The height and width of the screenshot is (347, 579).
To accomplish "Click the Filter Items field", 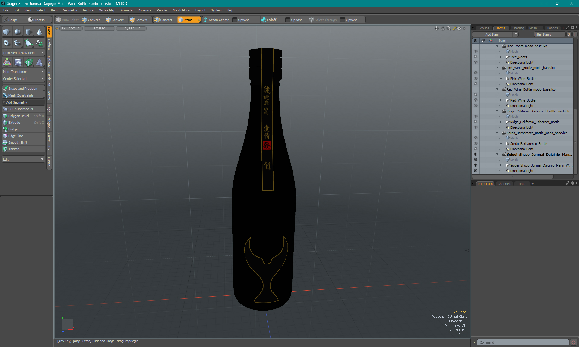I will 549,34.
